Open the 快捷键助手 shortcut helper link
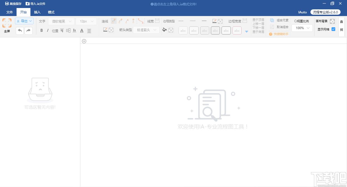The width and height of the screenshot is (347, 187). click(x=279, y=34)
